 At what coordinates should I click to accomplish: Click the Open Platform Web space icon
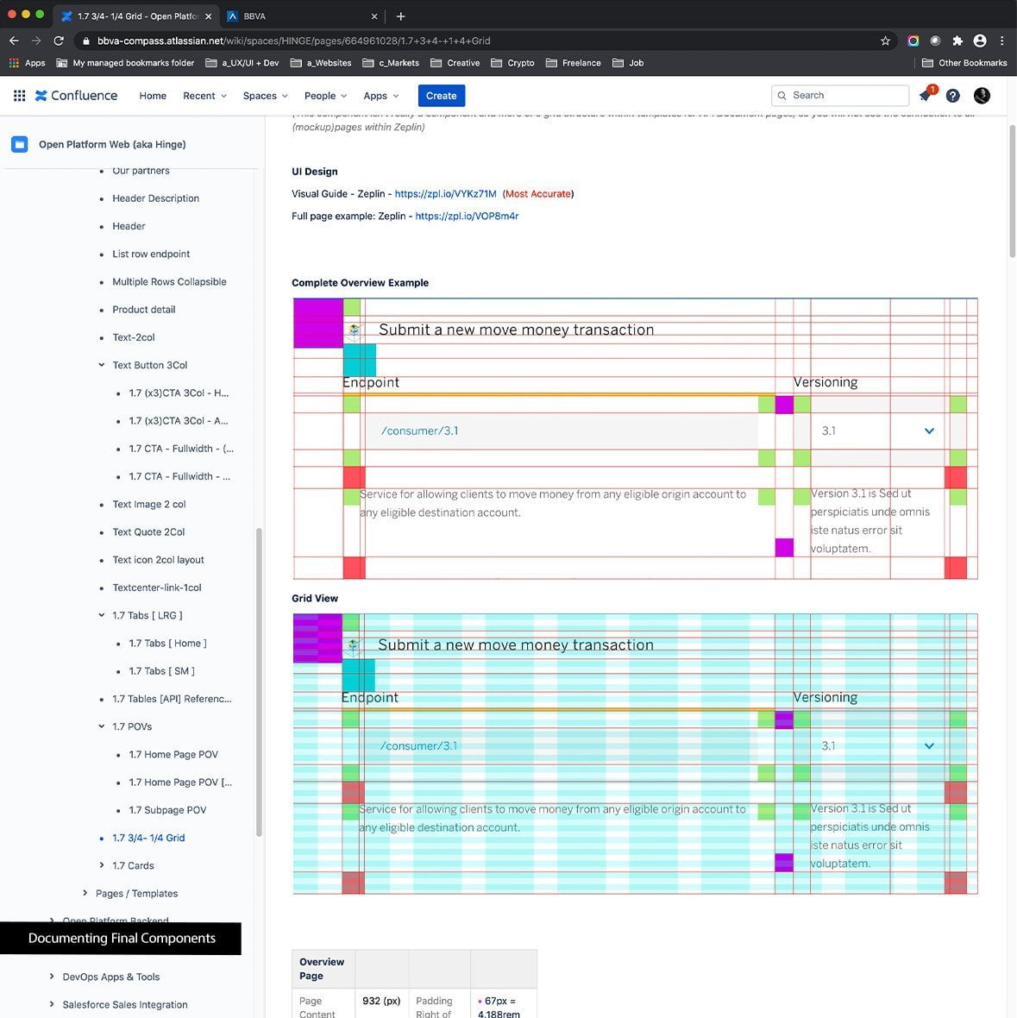coord(19,144)
